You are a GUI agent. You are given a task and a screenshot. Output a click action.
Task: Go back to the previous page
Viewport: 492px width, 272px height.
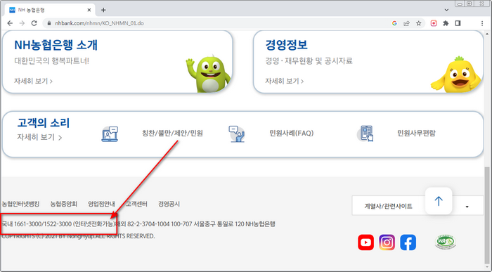(x=10, y=23)
